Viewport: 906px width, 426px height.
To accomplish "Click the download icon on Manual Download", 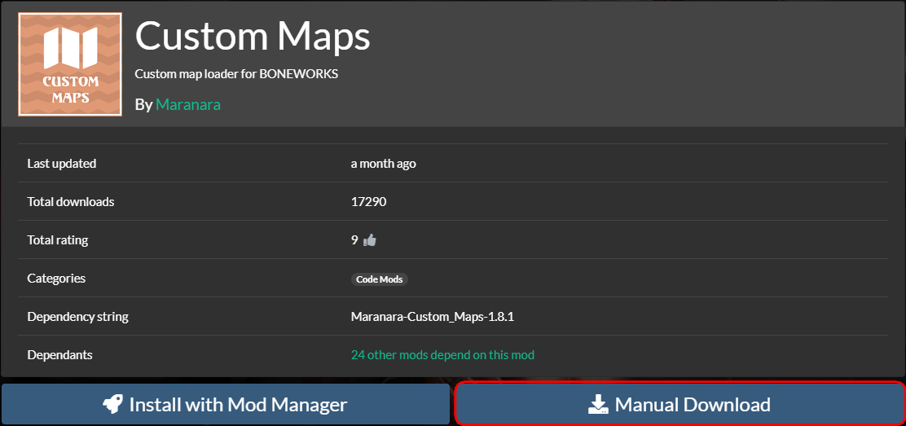I will [x=599, y=405].
